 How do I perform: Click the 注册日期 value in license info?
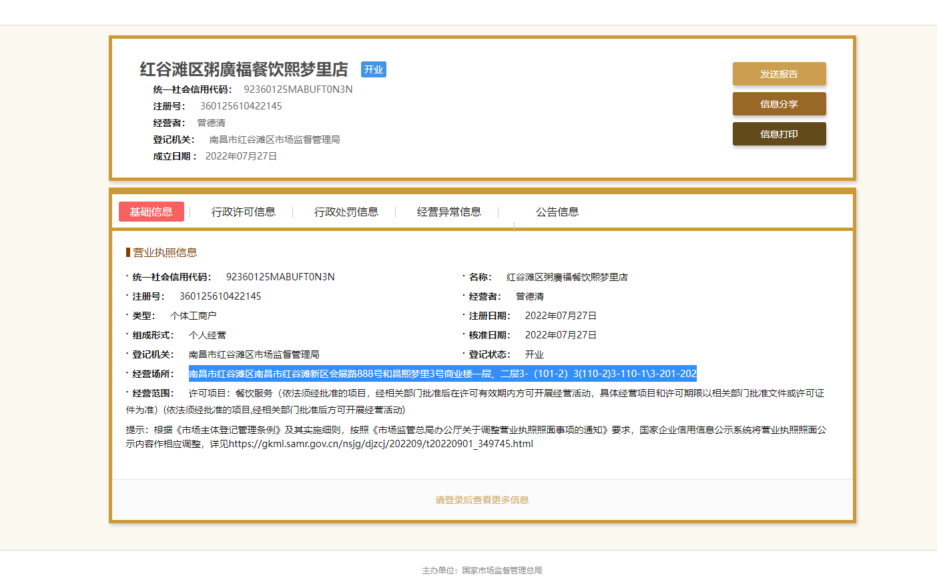(x=561, y=316)
